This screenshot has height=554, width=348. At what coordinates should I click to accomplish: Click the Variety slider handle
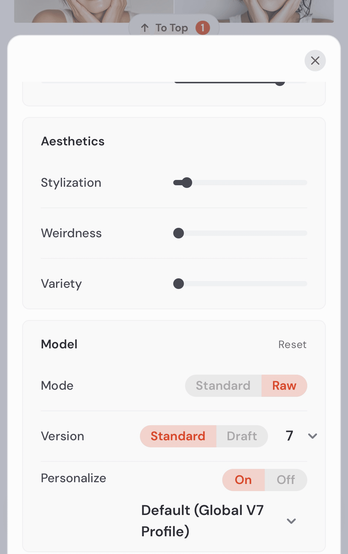pyautogui.click(x=179, y=284)
